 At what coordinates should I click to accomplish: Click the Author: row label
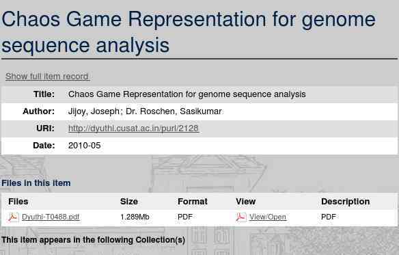38,111
